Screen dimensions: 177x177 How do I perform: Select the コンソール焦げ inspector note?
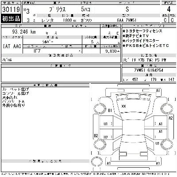(15, 93)
